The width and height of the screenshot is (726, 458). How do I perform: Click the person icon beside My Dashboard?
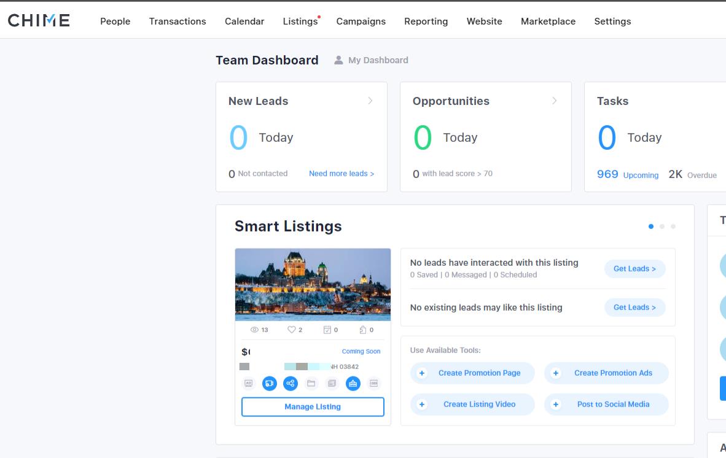coord(337,60)
